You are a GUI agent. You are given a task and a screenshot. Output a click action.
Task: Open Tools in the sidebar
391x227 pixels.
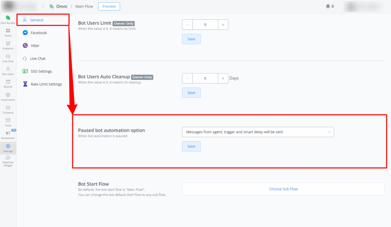click(x=8, y=122)
